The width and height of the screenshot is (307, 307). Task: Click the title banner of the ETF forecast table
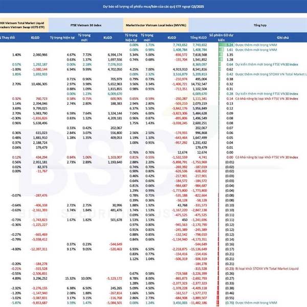tap(153, 7)
